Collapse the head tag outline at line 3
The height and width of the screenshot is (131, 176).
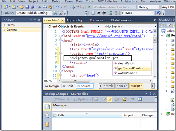pyautogui.click(x=60, y=40)
